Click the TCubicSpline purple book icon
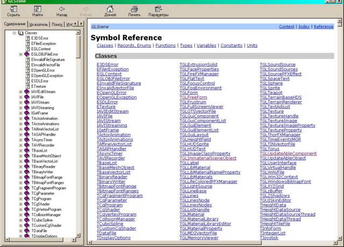Viewport: 344px width, 247px height. [x=27, y=220]
